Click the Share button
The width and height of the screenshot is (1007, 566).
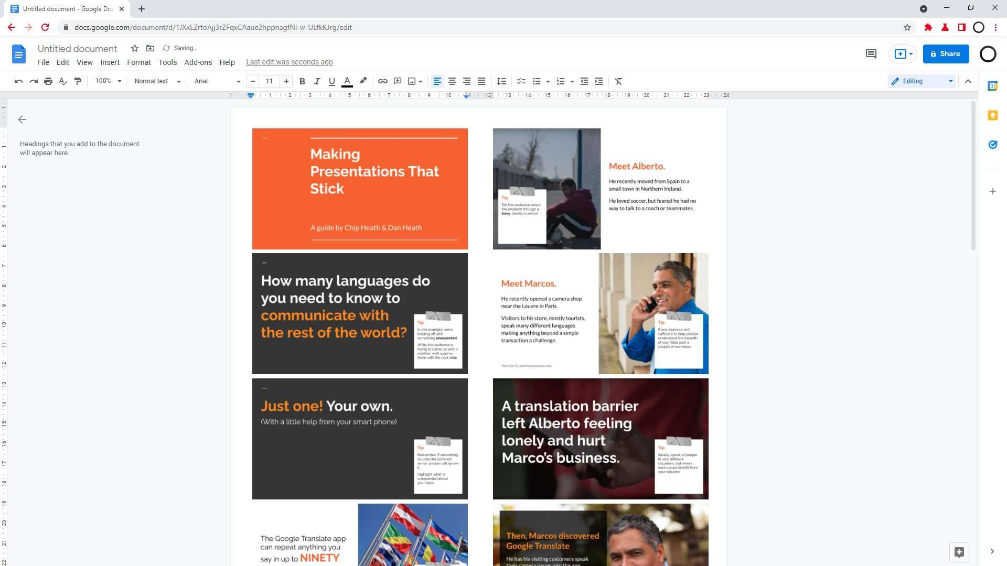coord(946,53)
